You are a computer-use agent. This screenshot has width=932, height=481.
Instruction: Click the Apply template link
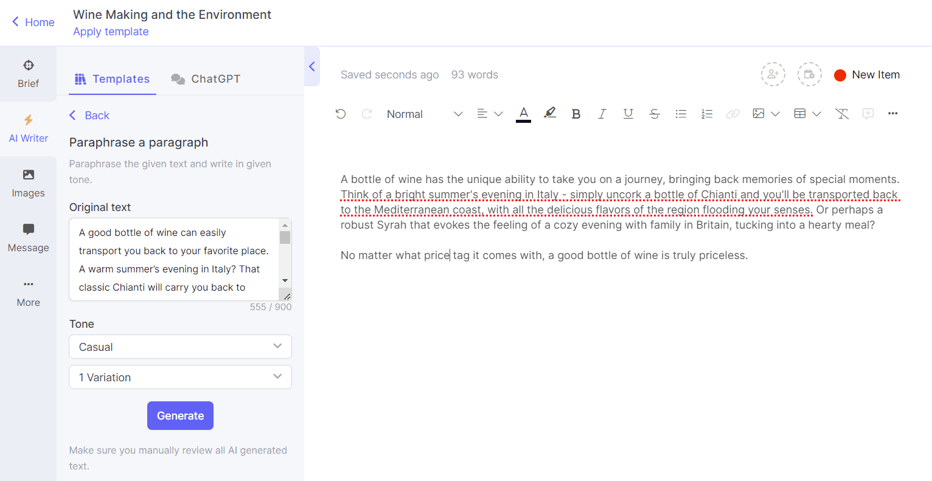[111, 32]
